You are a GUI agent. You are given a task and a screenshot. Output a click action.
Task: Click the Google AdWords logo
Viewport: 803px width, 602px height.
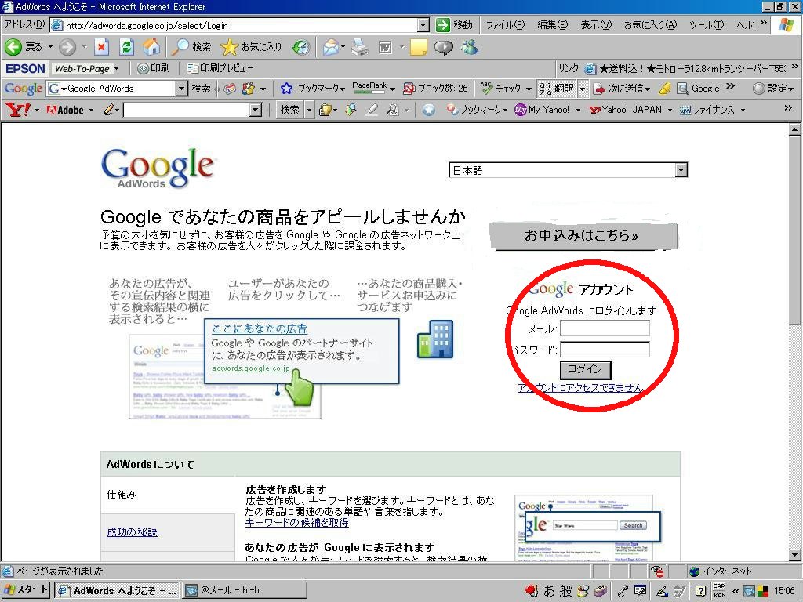point(158,168)
